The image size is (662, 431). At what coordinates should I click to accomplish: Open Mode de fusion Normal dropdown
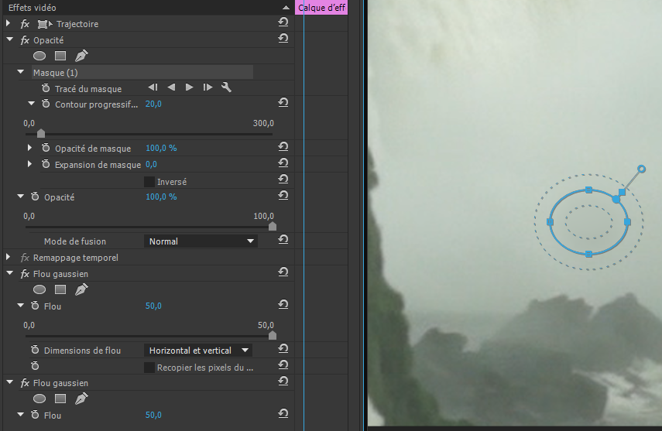201,241
